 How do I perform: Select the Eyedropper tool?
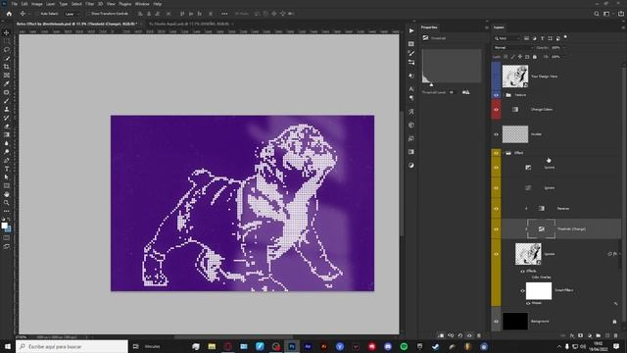click(7, 83)
